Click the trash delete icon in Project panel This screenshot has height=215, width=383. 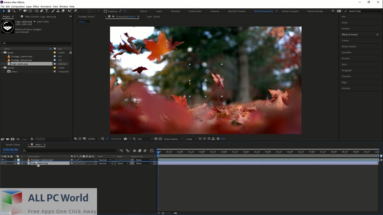[x=32, y=139]
